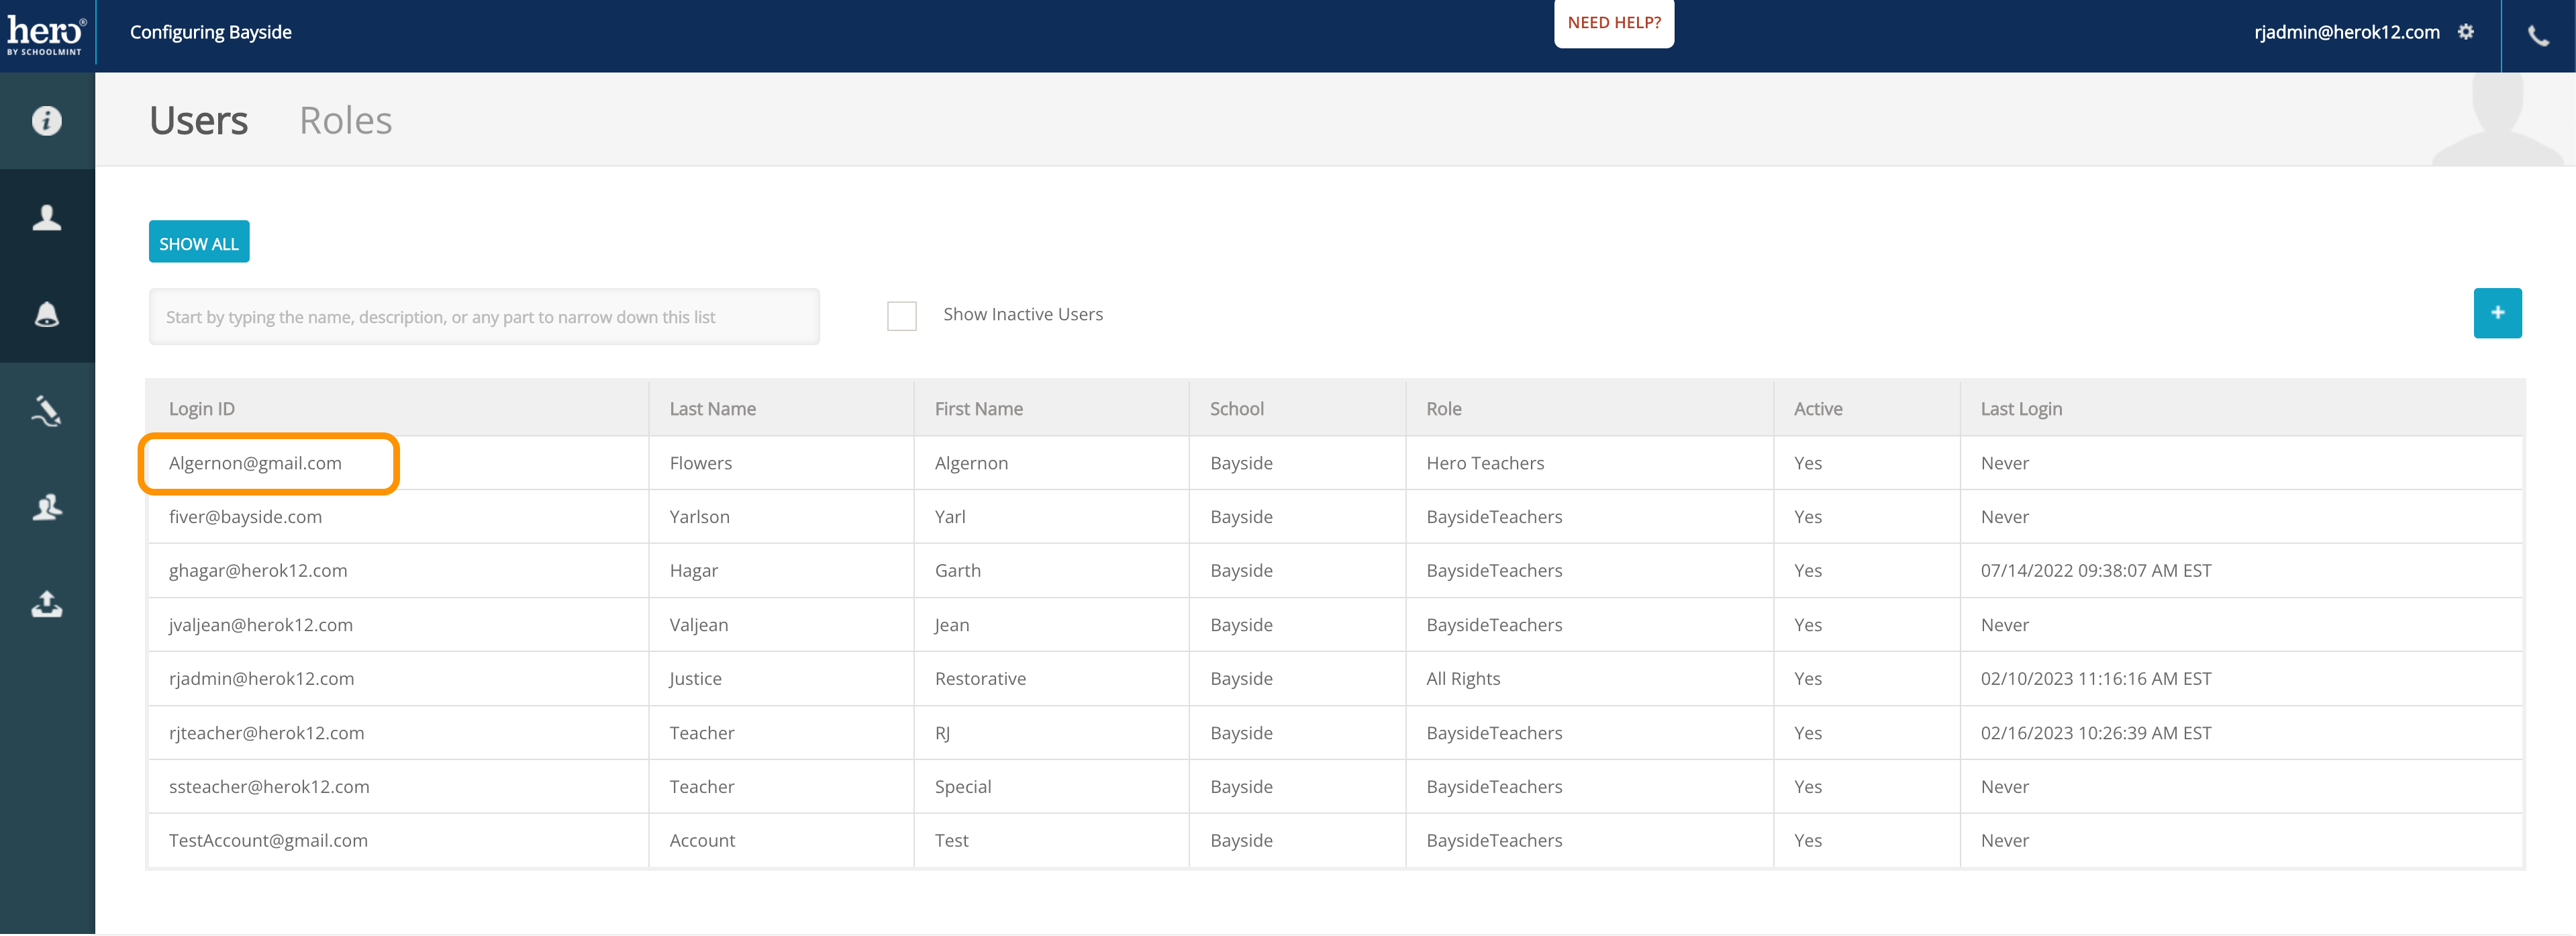Sort by Last Login column header
Image resolution: width=2576 pixels, height=936 pixels.
(x=2020, y=409)
